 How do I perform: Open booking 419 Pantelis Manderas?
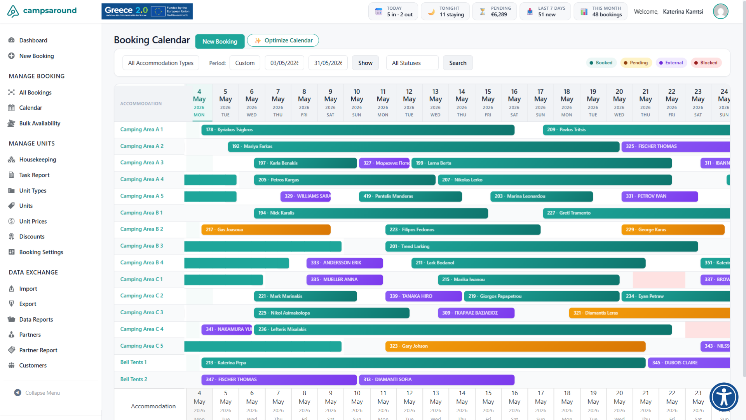click(410, 196)
